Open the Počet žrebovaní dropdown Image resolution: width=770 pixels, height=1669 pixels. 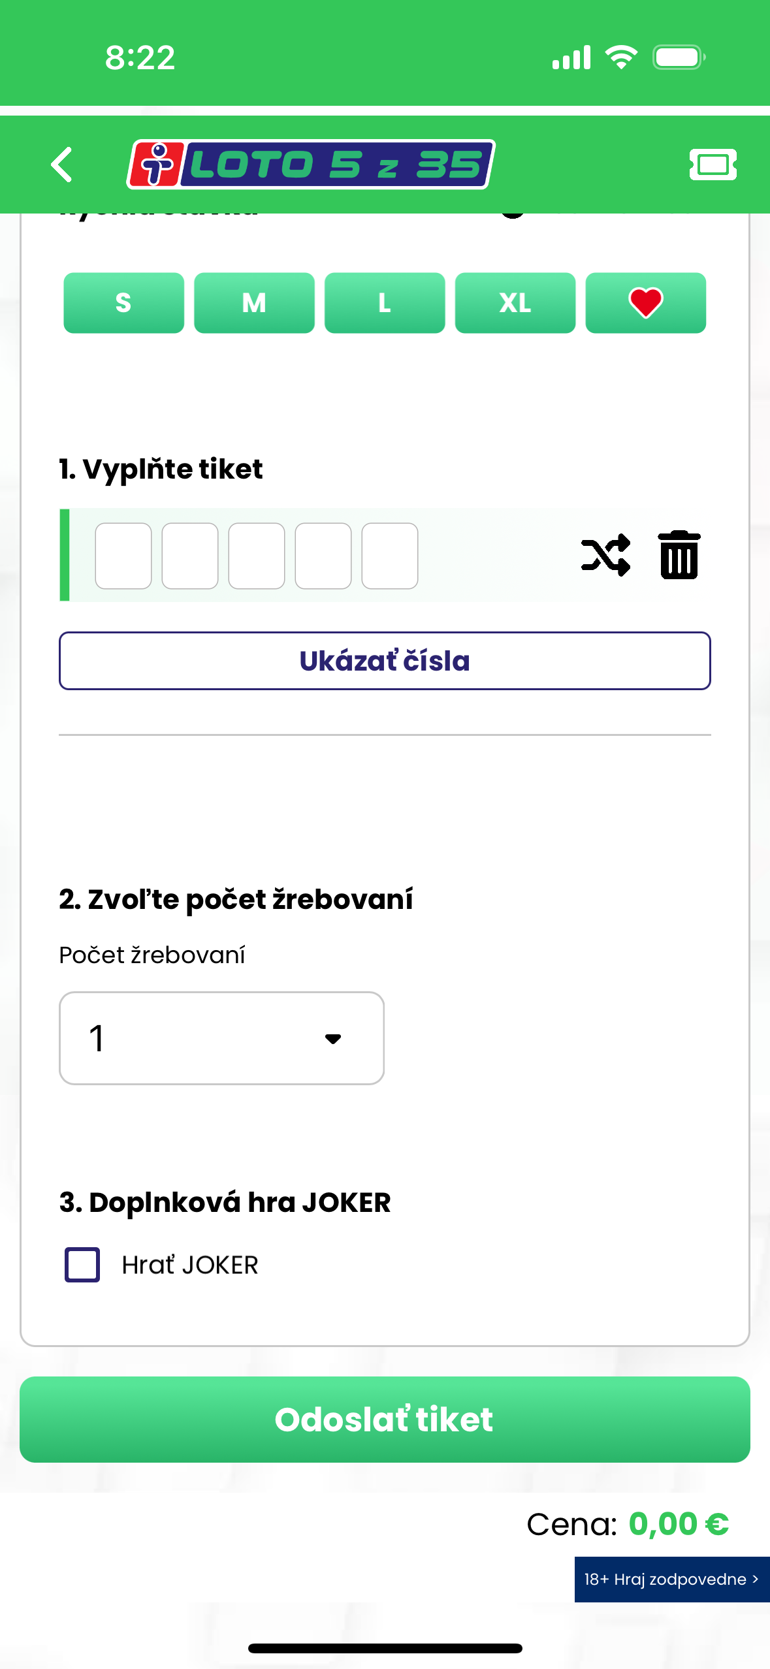pyautogui.click(x=221, y=1038)
